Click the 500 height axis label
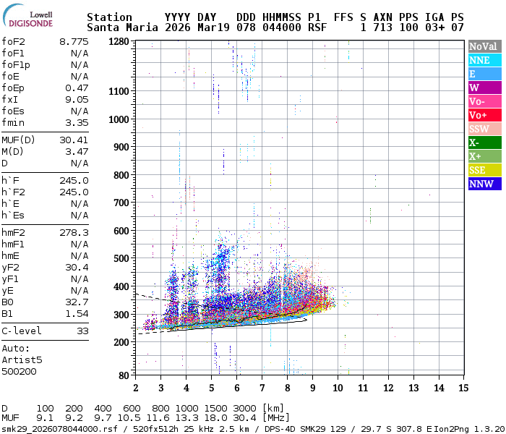Screen dimensions: 506x434 coord(121,259)
